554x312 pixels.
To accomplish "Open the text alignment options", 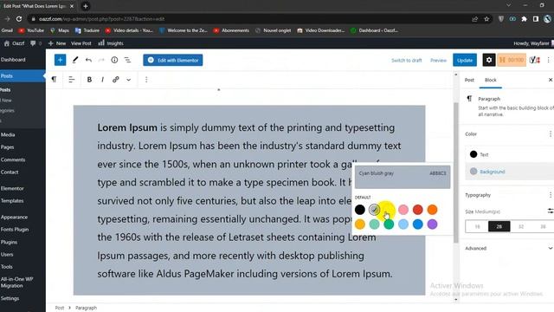I will (71, 80).
